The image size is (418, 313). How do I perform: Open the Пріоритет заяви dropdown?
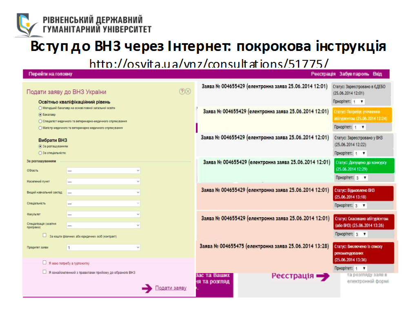103,247
